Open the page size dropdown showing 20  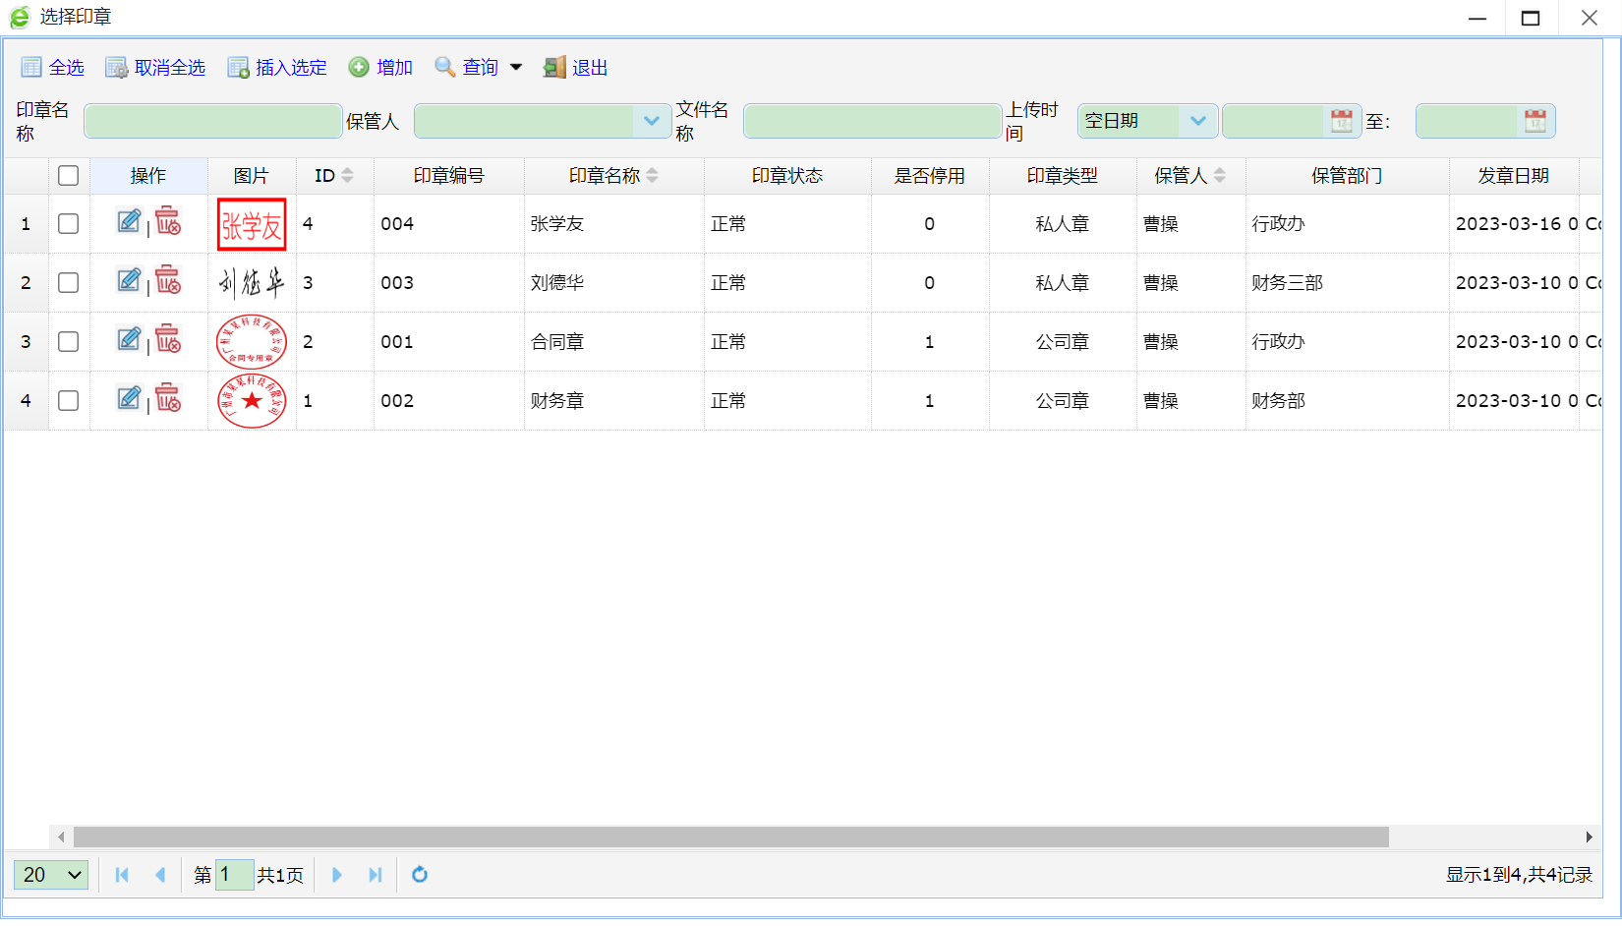[x=51, y=875]
